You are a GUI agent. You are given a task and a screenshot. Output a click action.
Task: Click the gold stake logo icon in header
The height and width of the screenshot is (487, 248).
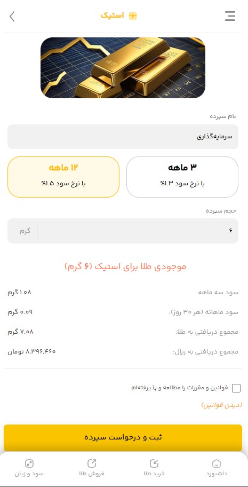(133, 16)
